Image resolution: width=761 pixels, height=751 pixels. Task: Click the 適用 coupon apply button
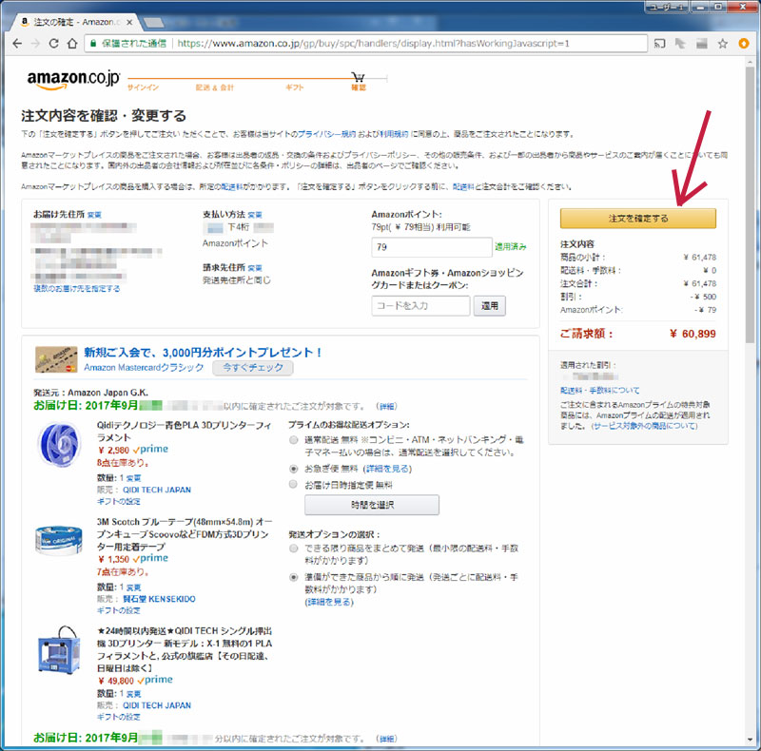[x=489, y=306]
